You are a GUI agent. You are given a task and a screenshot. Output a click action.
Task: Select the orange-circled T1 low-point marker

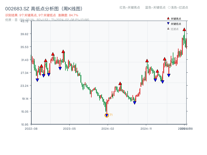pos(107,115)
